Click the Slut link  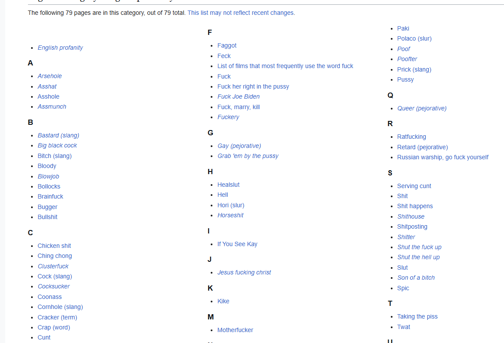click(402, 268)
